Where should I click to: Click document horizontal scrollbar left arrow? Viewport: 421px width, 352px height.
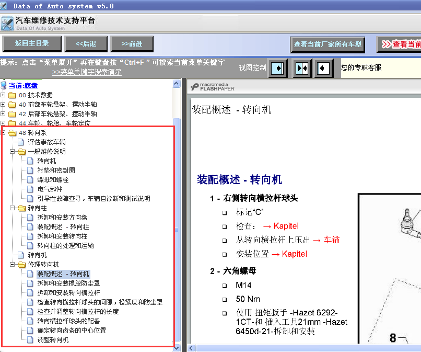[191, 348]
